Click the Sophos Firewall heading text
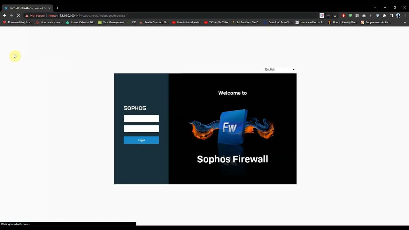 click(x=232, y=159)
